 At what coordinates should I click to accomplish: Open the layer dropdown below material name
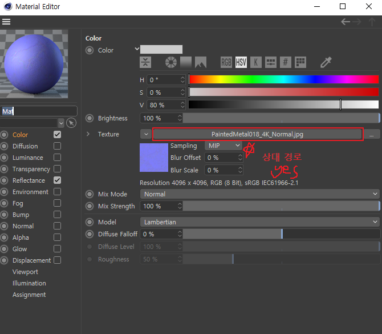61,123
